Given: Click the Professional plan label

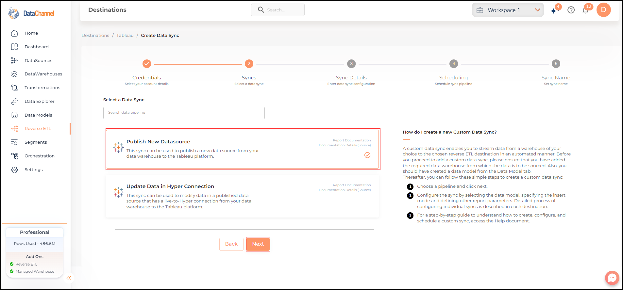Looking at the screenshot, I should tap(35, 232).
